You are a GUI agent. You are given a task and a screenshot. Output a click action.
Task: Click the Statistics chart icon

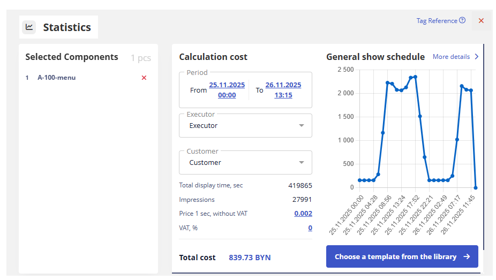pyautogui.click(x=29, y=27)
